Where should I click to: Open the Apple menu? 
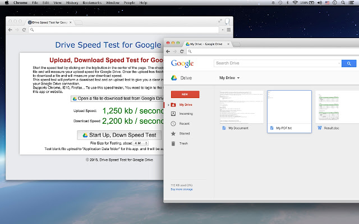tap(7, 3)
